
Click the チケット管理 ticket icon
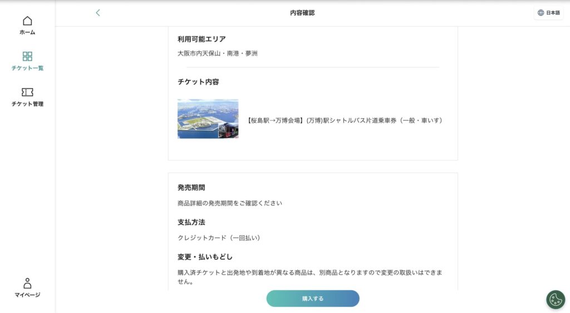(27, 92)
